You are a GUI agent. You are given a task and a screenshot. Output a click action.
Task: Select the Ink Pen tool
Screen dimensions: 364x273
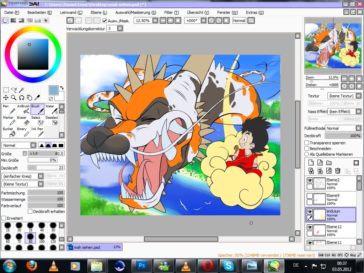38,132
